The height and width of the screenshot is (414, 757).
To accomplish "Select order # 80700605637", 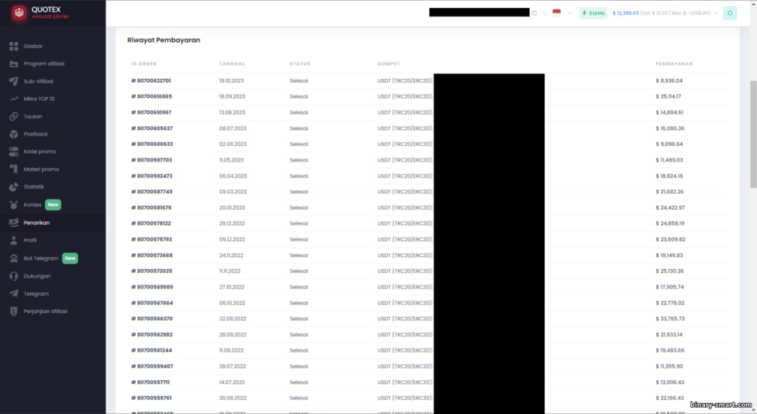I will point(152,129).
